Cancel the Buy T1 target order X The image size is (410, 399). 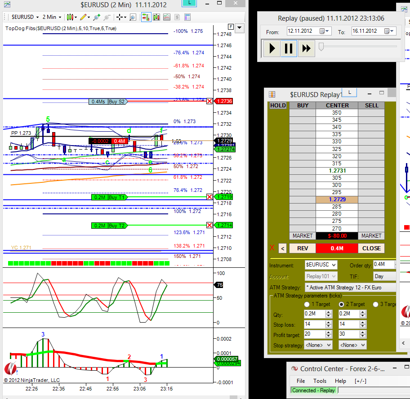pos(209,197)
